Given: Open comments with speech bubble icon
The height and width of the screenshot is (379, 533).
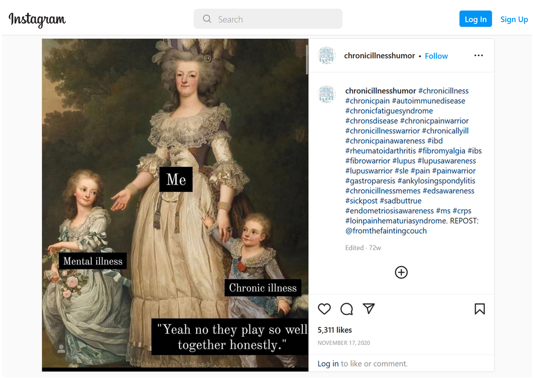Looking at the screenshot, I should [347, 309].
